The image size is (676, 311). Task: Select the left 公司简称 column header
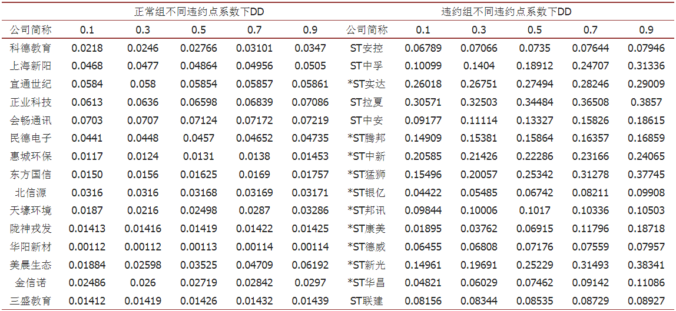tap(31, 30)
